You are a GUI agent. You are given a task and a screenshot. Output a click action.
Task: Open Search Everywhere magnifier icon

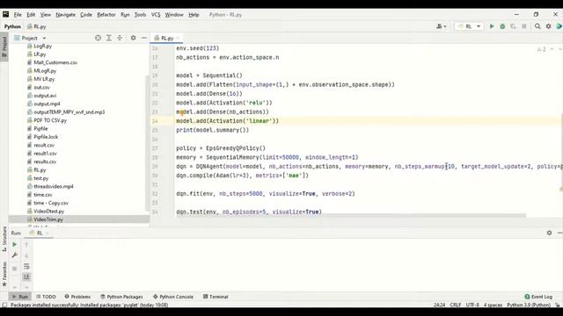(537, 26)
